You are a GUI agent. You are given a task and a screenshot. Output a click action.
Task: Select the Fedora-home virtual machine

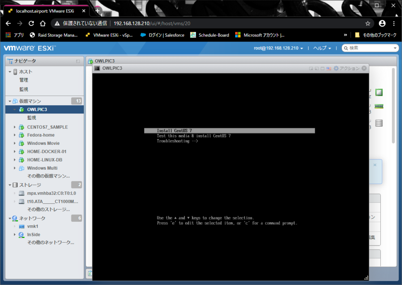click(41, 135)
